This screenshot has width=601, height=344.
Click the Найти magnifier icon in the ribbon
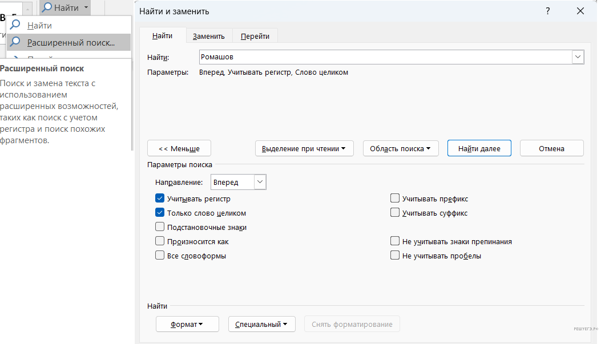47,7
